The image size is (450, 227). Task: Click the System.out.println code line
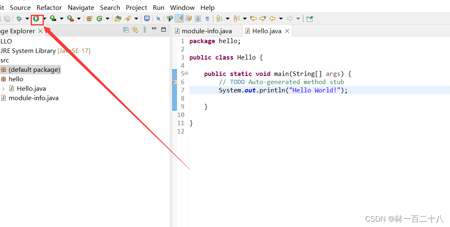pyautogui.click(x=283, y=90)
